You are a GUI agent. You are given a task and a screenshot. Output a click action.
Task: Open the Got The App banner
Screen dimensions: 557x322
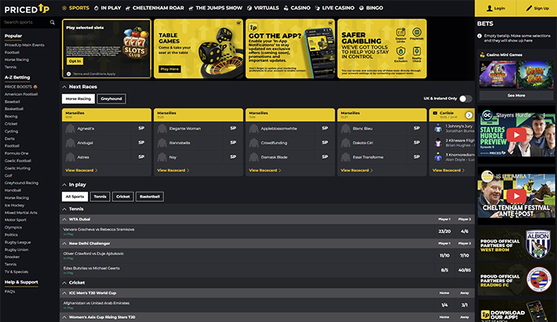point(289,49)
